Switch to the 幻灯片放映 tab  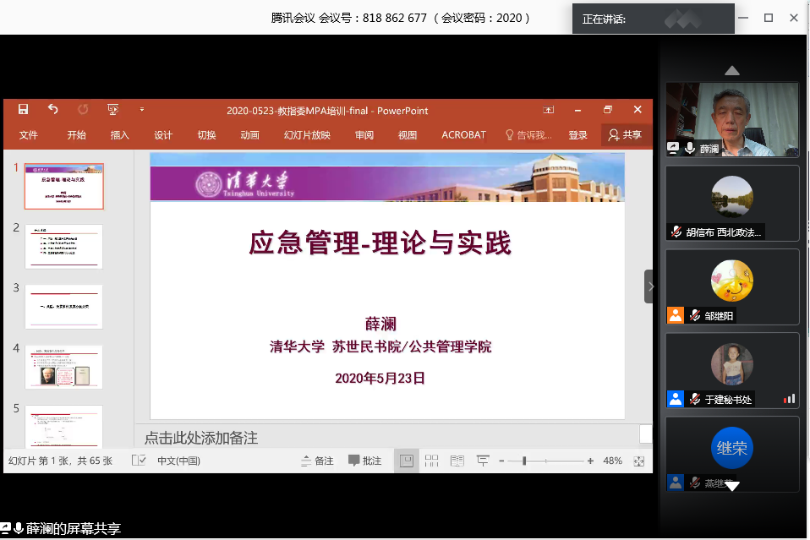pos(307,135)
